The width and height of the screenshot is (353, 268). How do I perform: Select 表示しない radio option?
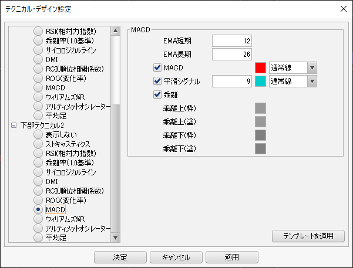coord(38,134)
